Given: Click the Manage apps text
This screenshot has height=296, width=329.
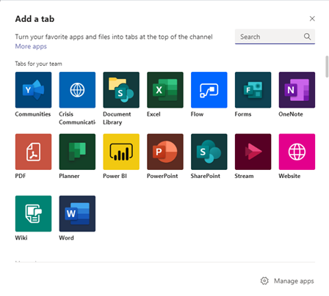Looking at the screenshot, I should pos(294,281).
